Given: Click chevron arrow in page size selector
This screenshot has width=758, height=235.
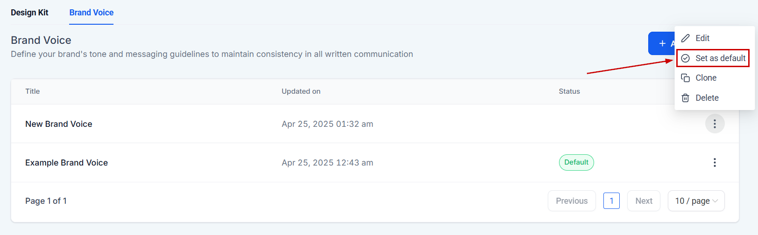Looking at the screenshot, I should pyautogui.click(x=715, y=201).
